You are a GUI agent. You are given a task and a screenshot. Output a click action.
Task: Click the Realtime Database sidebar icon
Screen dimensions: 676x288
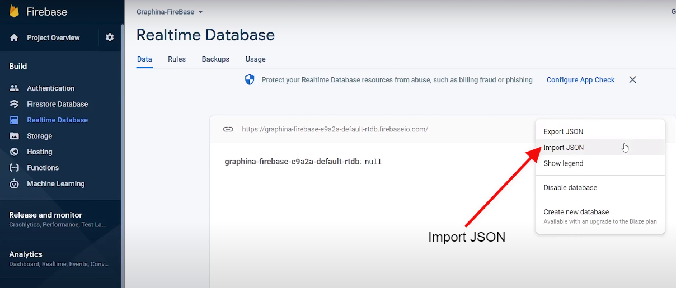coord(15,120)
